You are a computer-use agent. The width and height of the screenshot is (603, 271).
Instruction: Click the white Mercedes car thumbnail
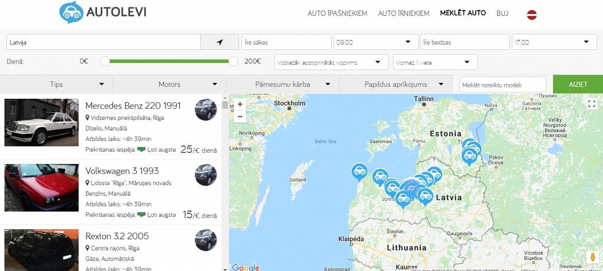42,122
